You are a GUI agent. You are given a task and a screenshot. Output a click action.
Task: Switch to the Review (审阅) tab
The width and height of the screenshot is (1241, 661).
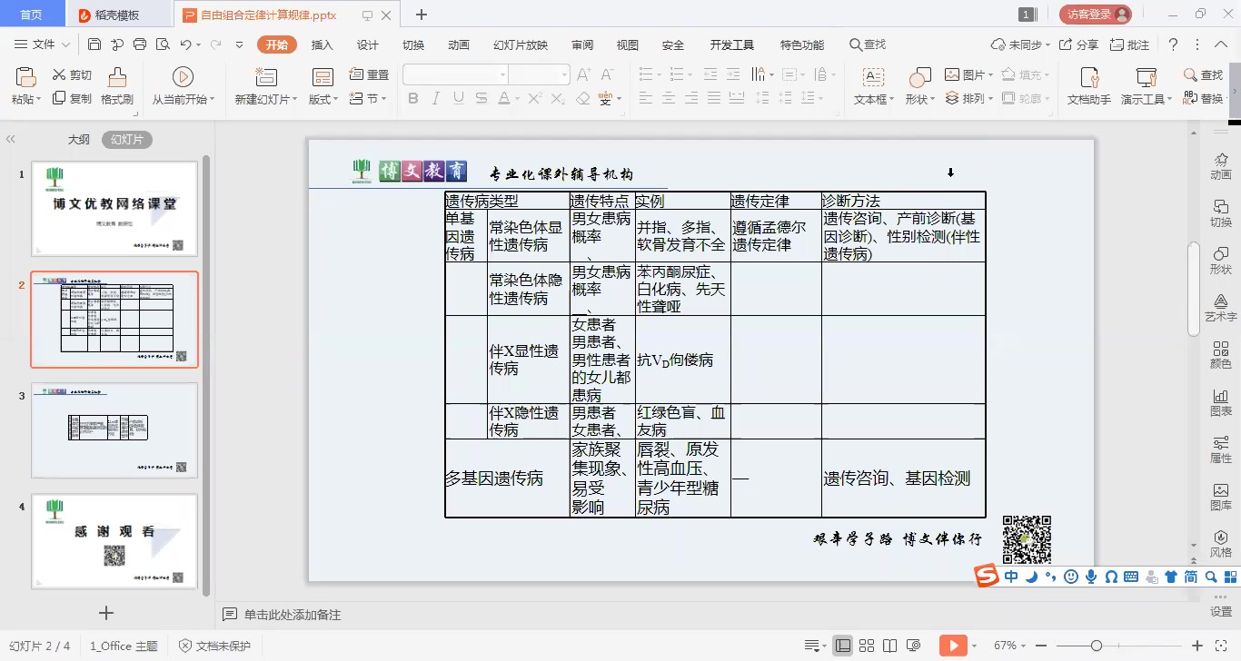(582, 44)
